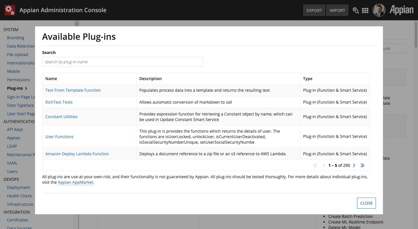Open Data Retention in the sidebar

click(x=21, y=46)
